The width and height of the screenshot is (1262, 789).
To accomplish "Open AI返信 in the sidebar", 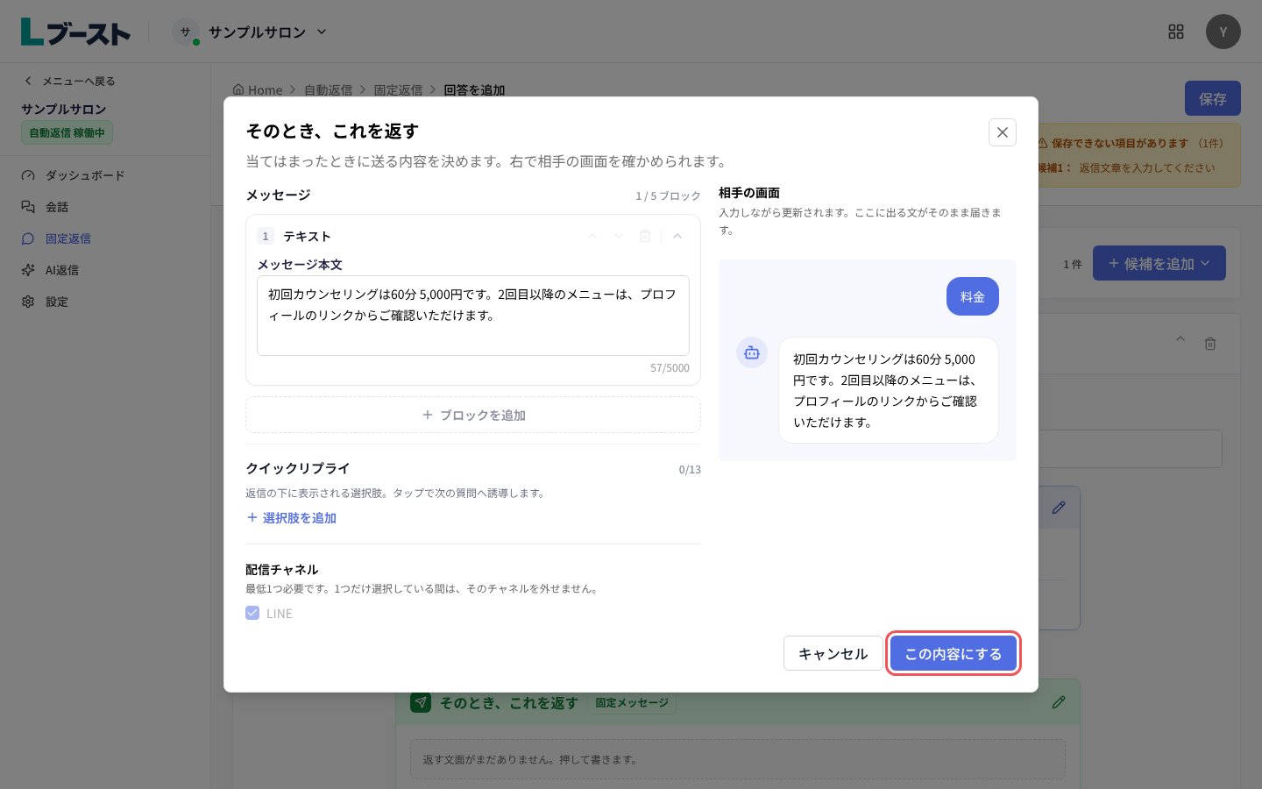I will tap(61, 270).
